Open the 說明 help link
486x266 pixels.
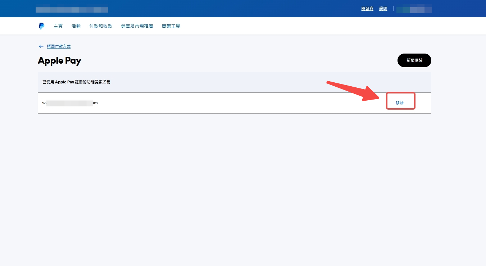coord(383,9)
